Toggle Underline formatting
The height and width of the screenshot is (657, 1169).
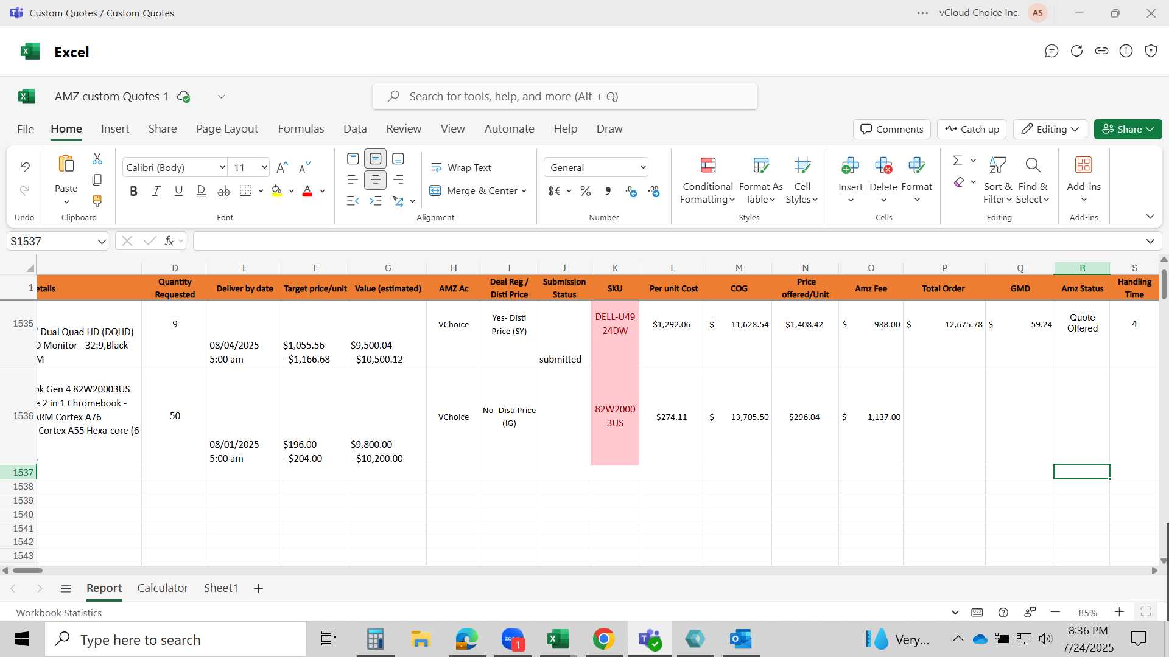coord(178,191)
